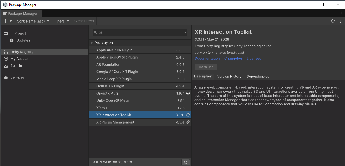
Task: Click the package search field
Action: pos(140,32)
